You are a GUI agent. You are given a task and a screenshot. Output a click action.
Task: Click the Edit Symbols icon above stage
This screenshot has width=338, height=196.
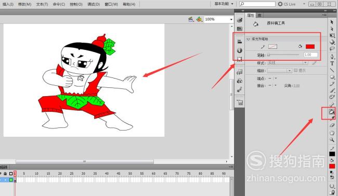199,19
